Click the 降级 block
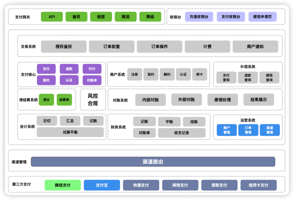 tap(150, 17)
